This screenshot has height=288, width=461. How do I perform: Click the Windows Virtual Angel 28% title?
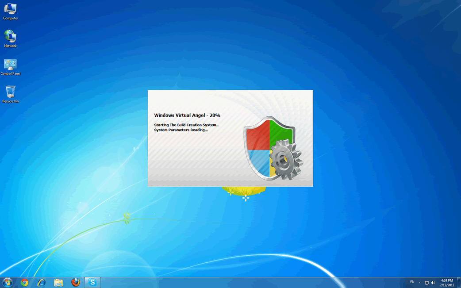coord(187,115)
